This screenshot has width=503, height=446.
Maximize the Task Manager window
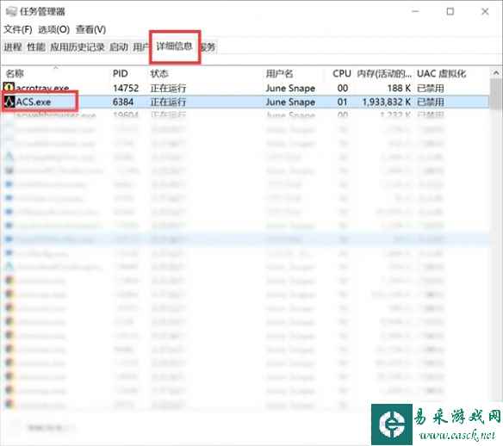click(450, 11)
